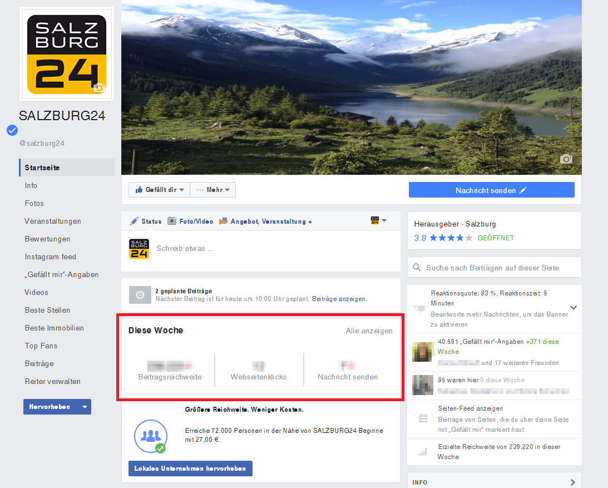Go to Fotos section
The height and width of the screenshot is (488, 608).
tap(34, 203)
